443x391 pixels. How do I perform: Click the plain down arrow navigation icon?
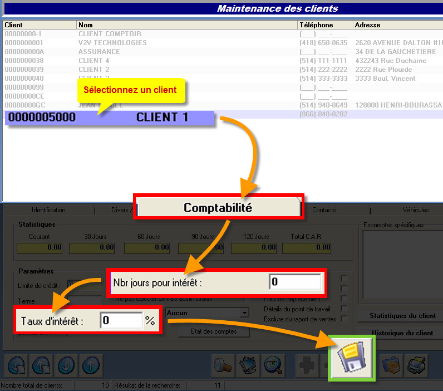pos(66,366)
